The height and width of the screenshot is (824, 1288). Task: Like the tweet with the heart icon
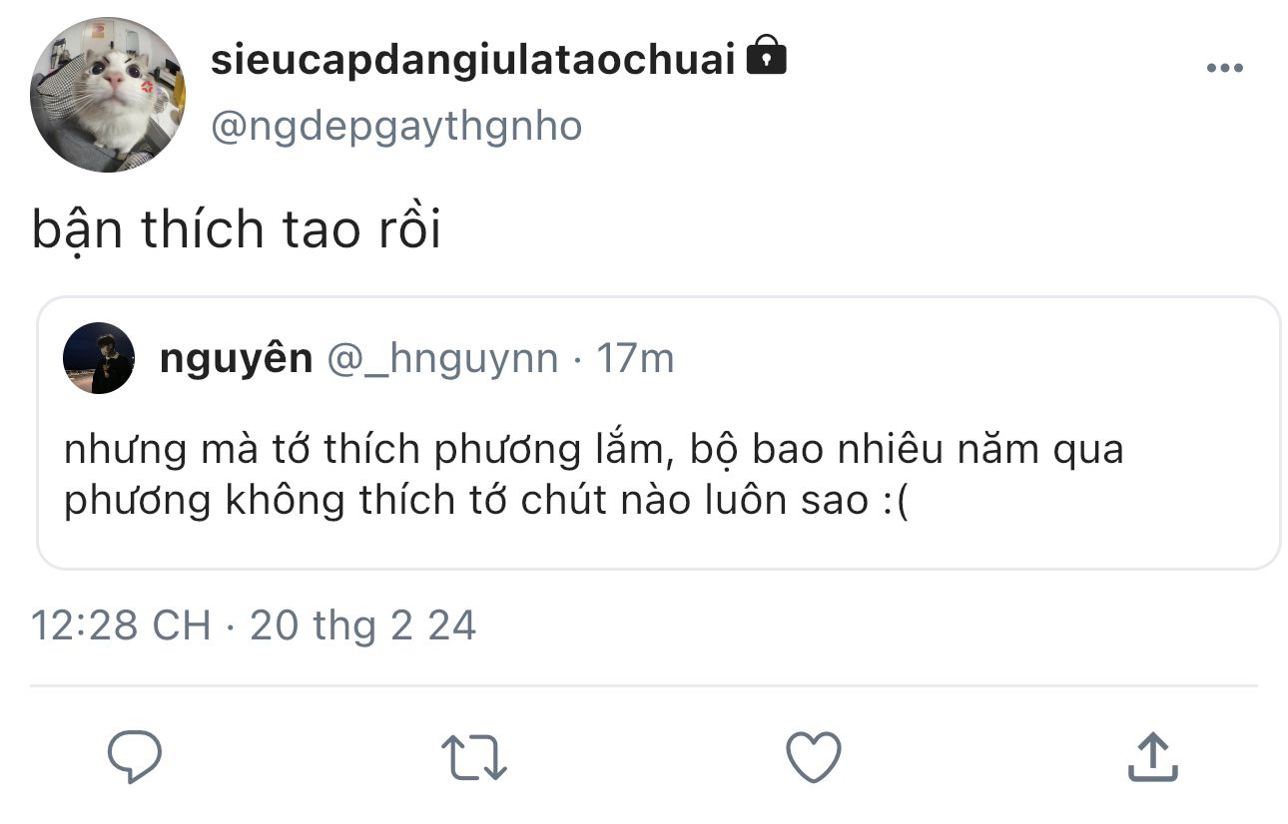point(814,757)
